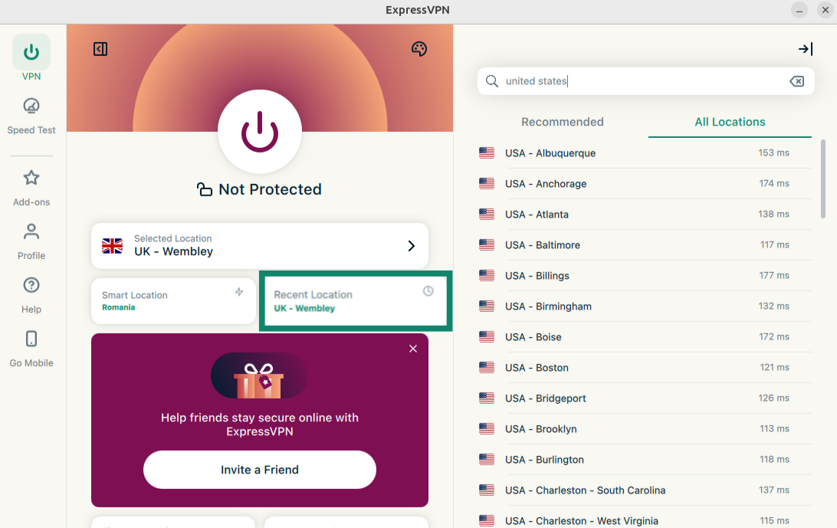Dismiss the invite friends promo banner
Viewport: 837px width, 528px height.
[x=413, y=349]
